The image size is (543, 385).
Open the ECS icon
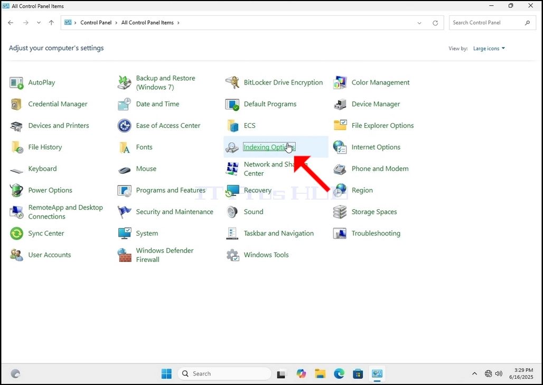[233, 126]
